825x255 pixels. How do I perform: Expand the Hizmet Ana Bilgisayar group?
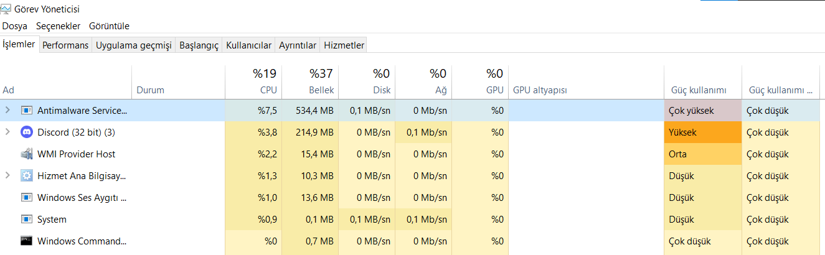(7, 176)
